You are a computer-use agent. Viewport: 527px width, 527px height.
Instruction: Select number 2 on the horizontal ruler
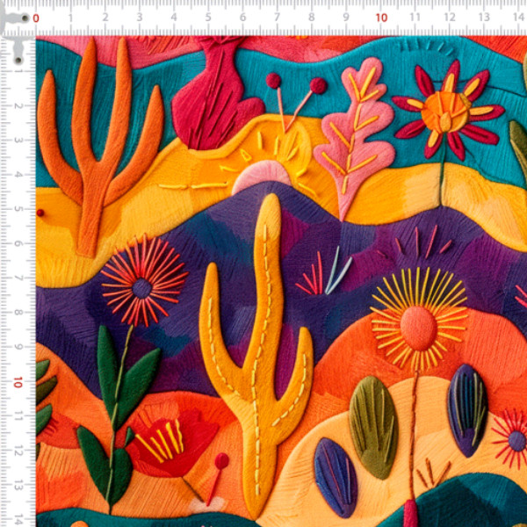[105, 18]
